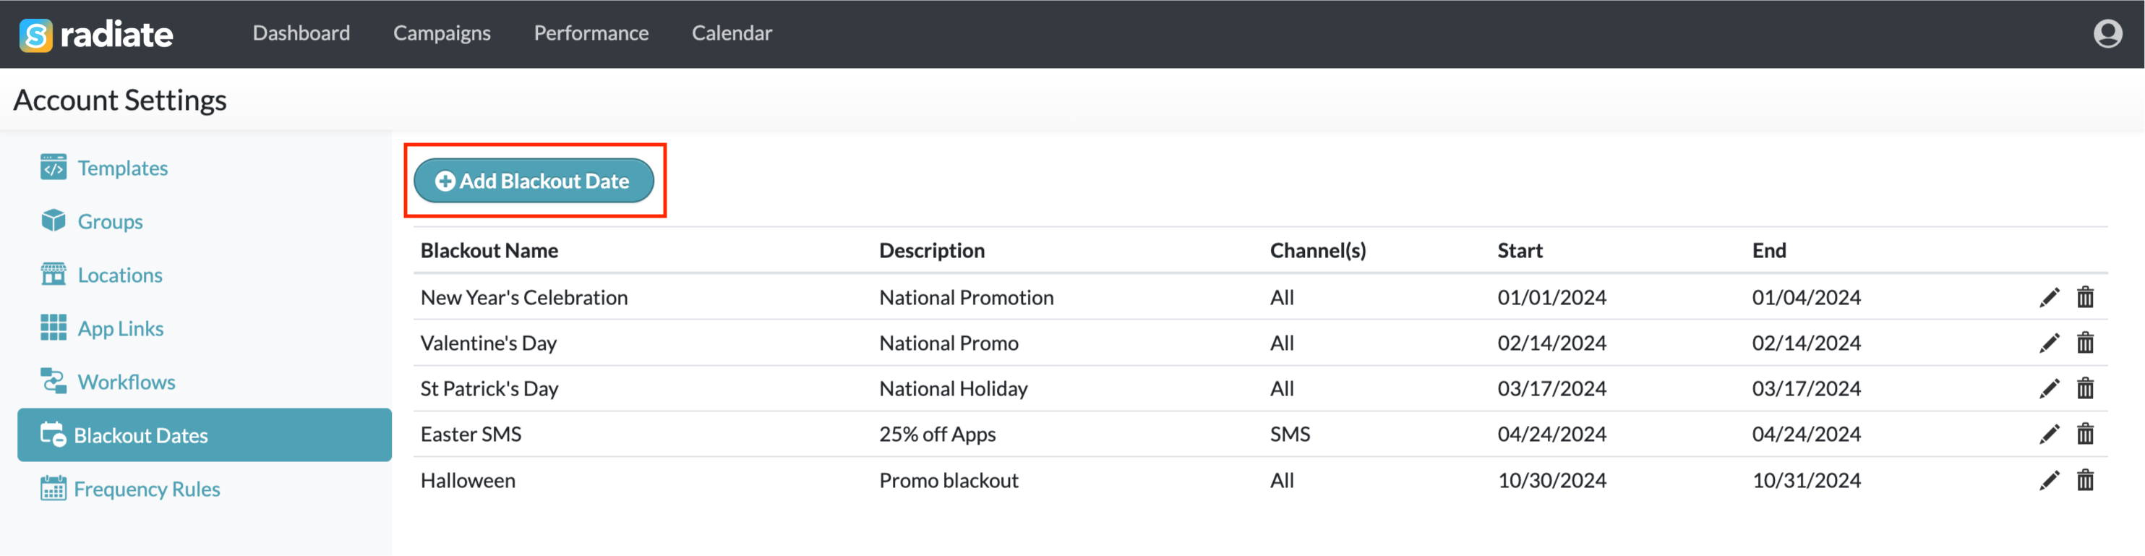Edit the Valentine's Day blackout
2145x556 pixels.
point(2050,343)
